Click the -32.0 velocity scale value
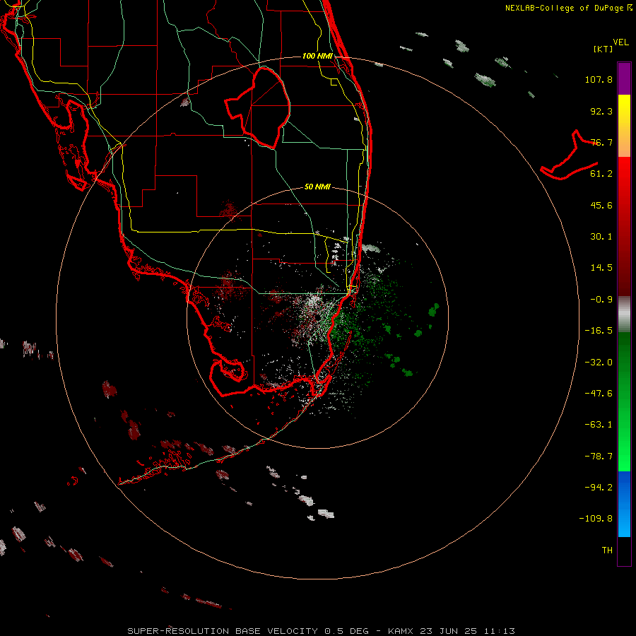636x636 pixels. tap(599, 363)
